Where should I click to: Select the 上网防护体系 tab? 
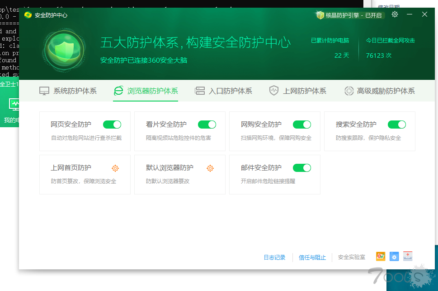click(297, 91)
